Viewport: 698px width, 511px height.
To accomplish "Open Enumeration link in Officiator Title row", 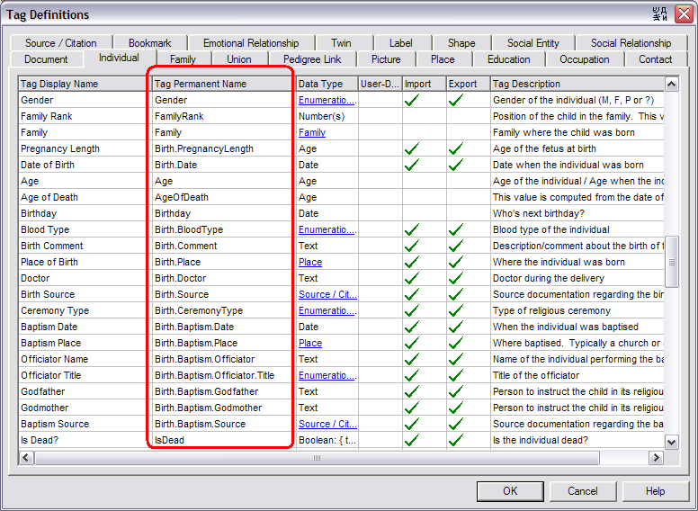I will (x=327, y=376).
